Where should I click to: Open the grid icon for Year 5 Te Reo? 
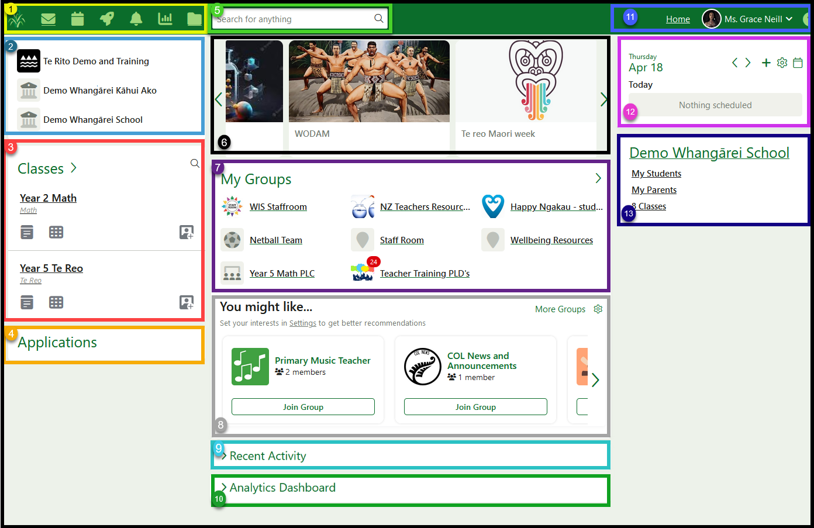[x=56, y=302]
